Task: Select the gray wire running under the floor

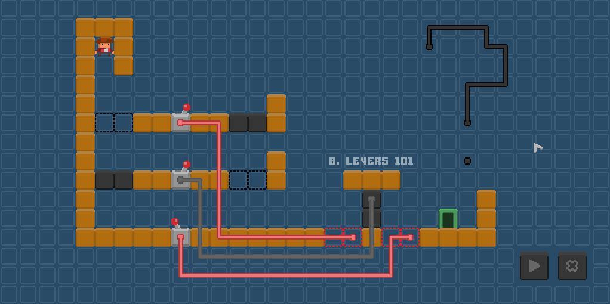Action: click(286, 256)
